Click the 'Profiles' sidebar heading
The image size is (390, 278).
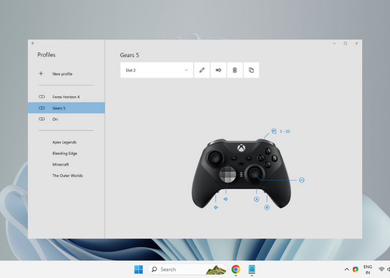coord(46,55)
